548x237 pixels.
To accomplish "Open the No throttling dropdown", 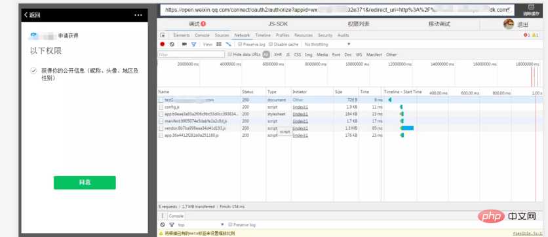I will 327,45.
